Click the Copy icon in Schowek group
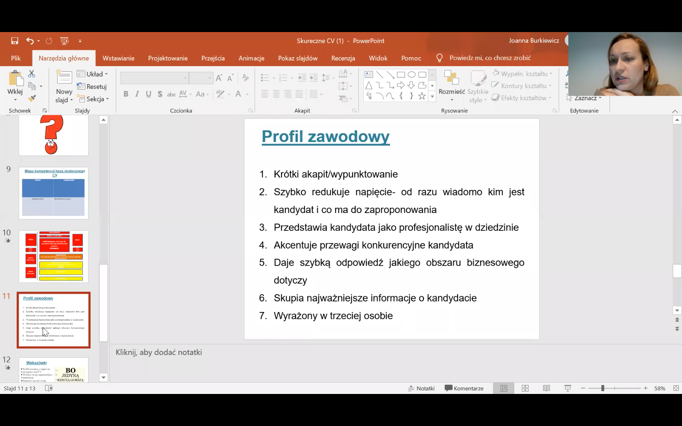 32,86
